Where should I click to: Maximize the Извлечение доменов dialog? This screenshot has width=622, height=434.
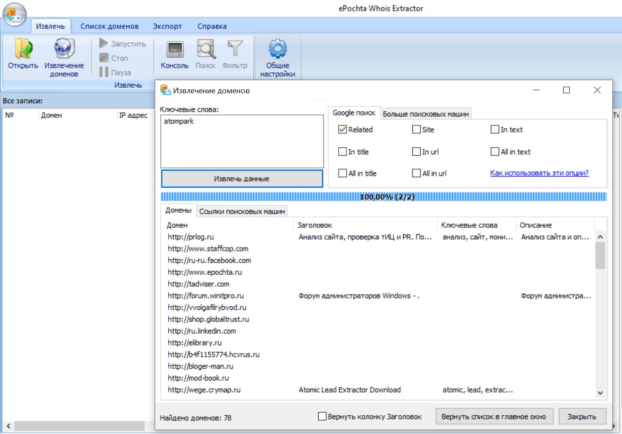click(566, 90)
